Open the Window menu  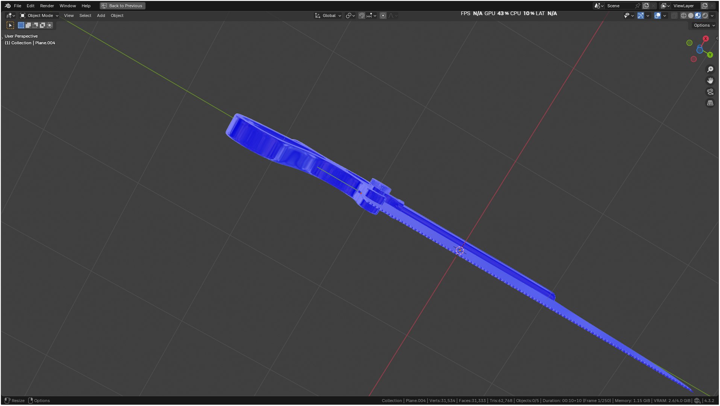[68, 6]
